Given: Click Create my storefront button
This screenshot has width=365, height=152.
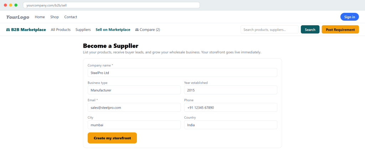Looking at the screenshot, I should pyautogui.click(x=112, y=138).
